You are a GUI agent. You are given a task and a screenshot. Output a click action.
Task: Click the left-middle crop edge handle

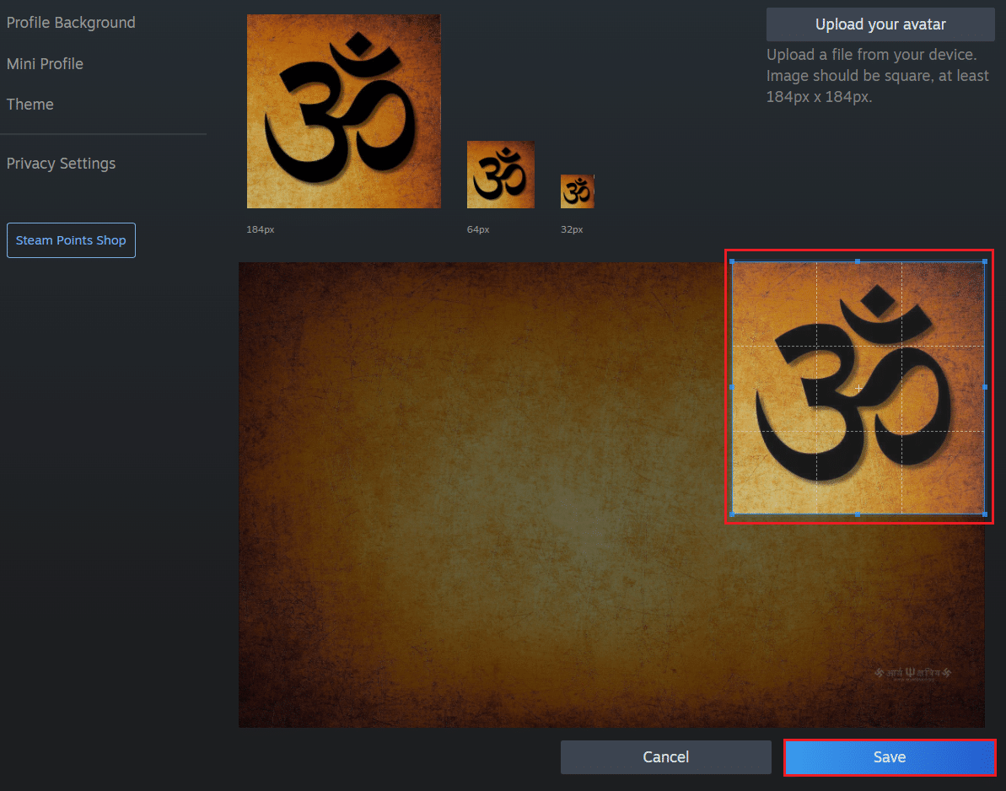732,387
